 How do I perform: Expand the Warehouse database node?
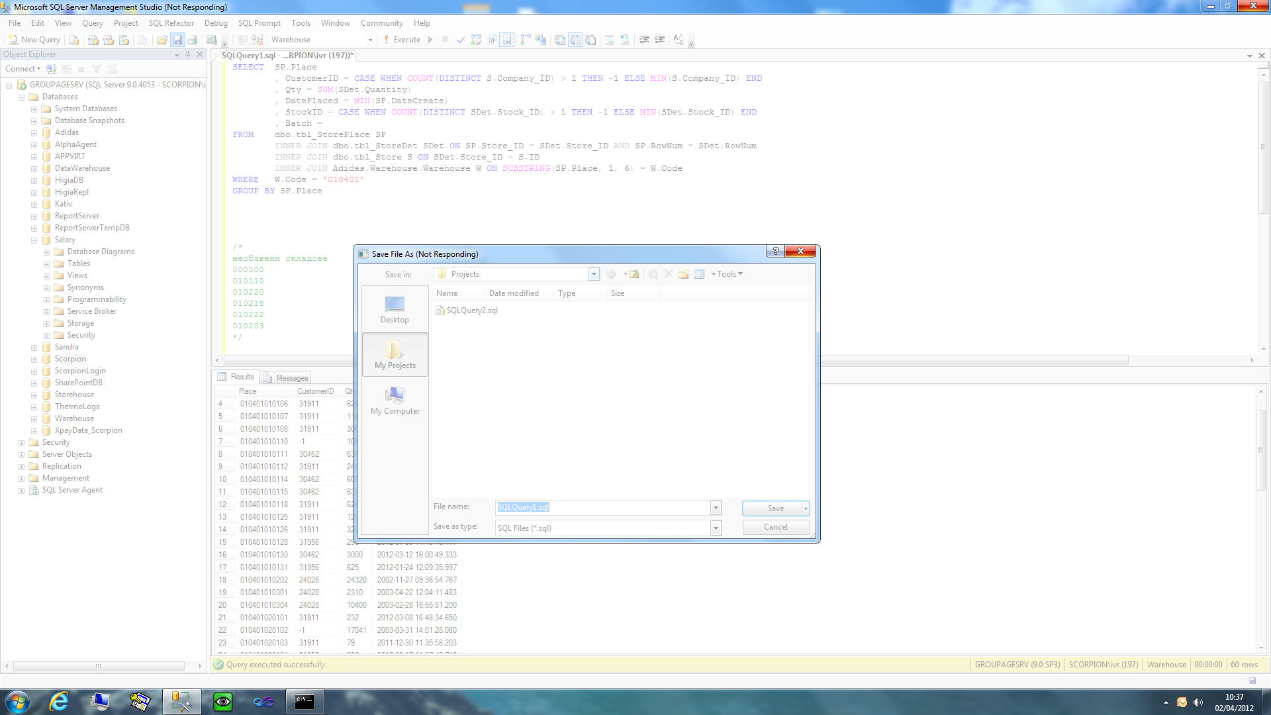[34, 419]
